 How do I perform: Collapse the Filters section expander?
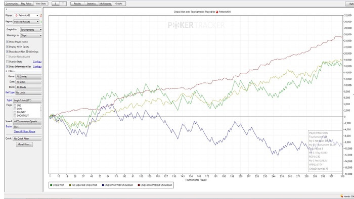point(6,71)
